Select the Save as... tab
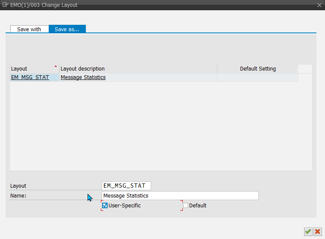325x239 pixels. (67, 29)
